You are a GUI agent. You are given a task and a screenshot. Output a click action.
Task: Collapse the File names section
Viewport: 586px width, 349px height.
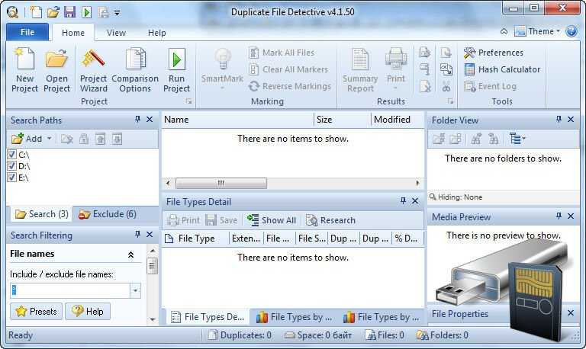click(130, 255)
